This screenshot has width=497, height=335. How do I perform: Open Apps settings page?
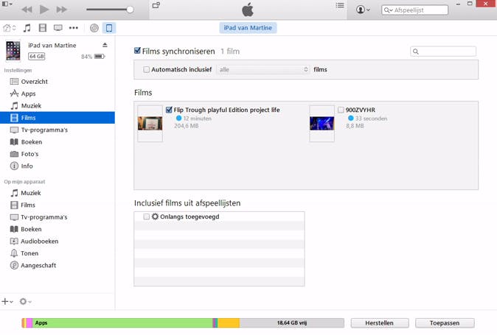58,94
